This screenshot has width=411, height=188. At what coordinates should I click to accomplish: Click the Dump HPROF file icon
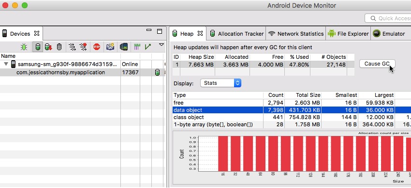point(48,47)
